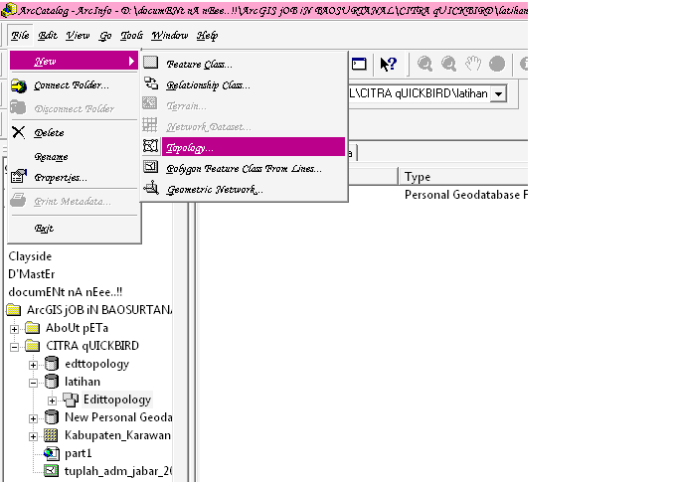Select the AboUt pETa folder
The image size is (679, 482).
point(78,328)
